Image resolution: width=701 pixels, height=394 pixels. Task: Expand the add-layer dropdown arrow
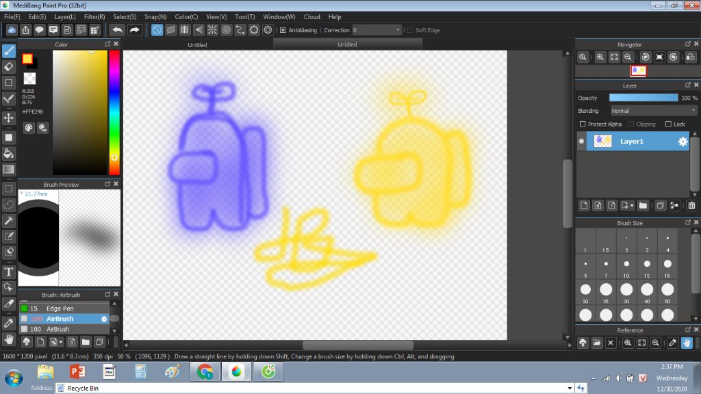tap(632, 206)
